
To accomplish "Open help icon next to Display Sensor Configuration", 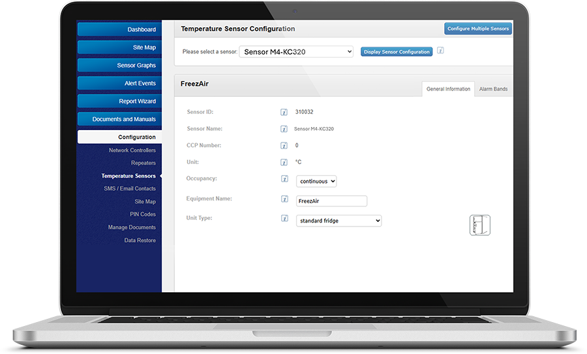I will click(440, 50).
